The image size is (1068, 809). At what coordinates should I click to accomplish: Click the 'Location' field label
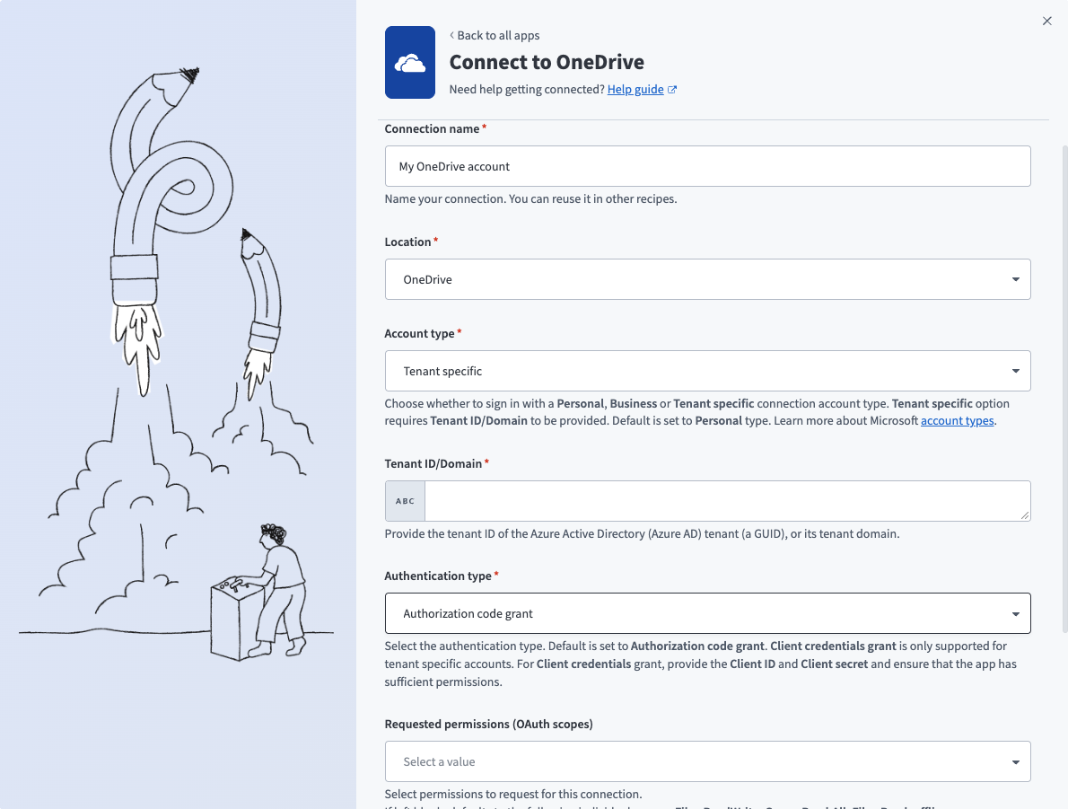407,242
